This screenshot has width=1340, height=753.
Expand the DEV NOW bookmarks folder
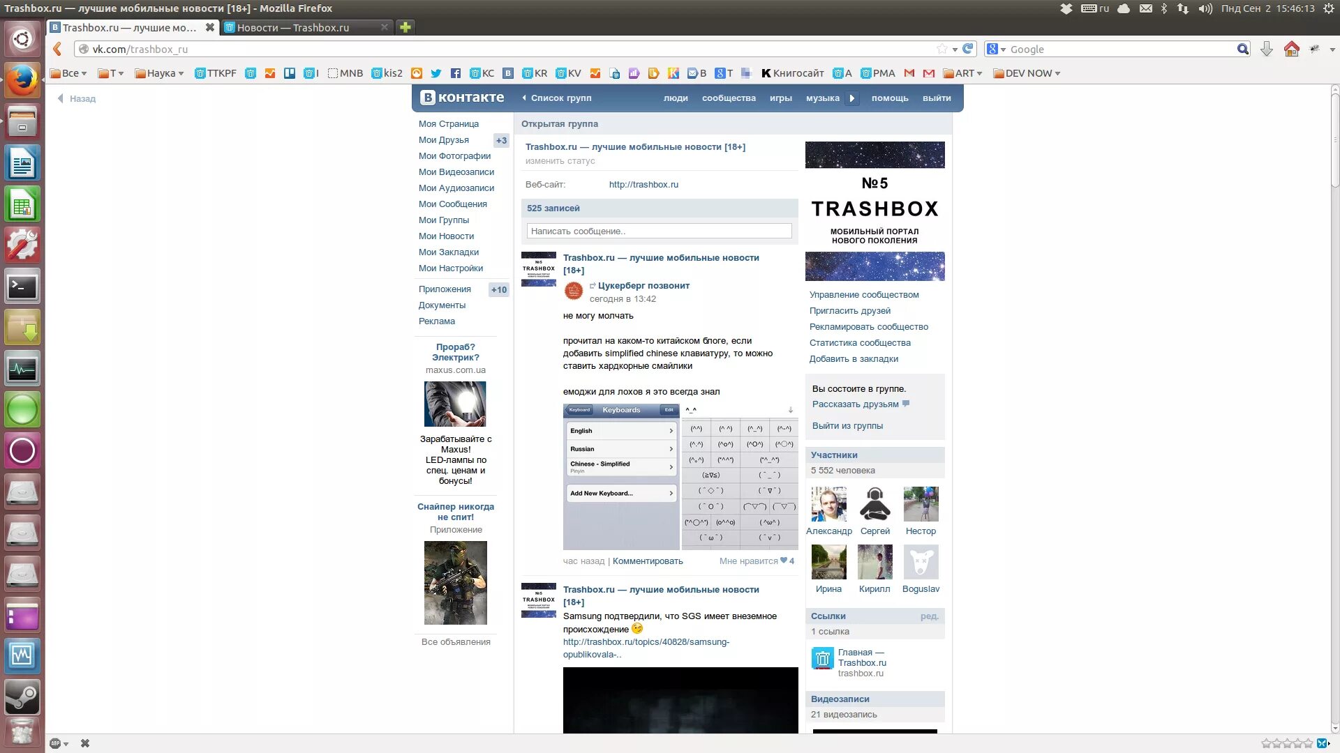(1027, 73)
